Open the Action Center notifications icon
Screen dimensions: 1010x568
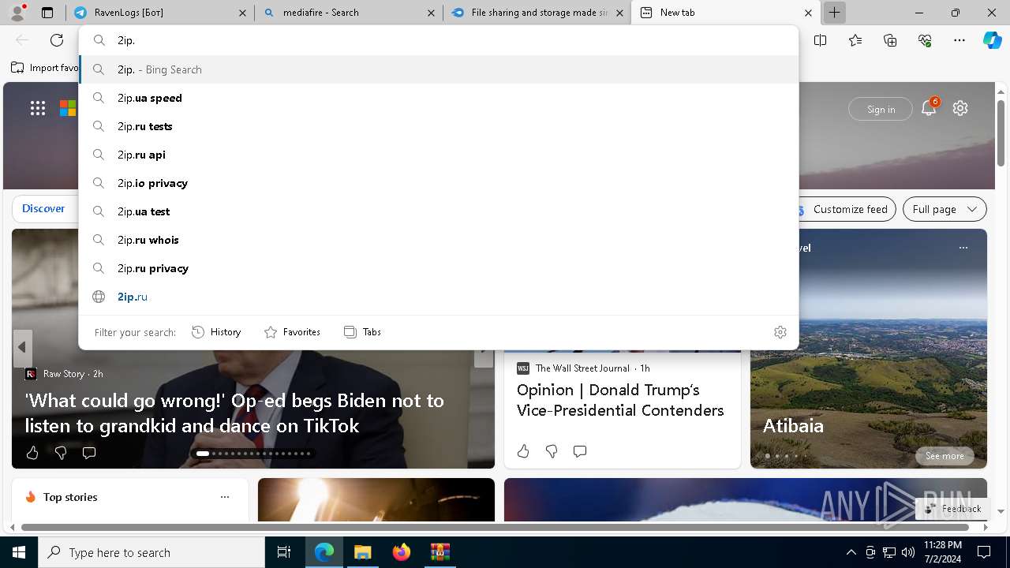click(984, 552)
